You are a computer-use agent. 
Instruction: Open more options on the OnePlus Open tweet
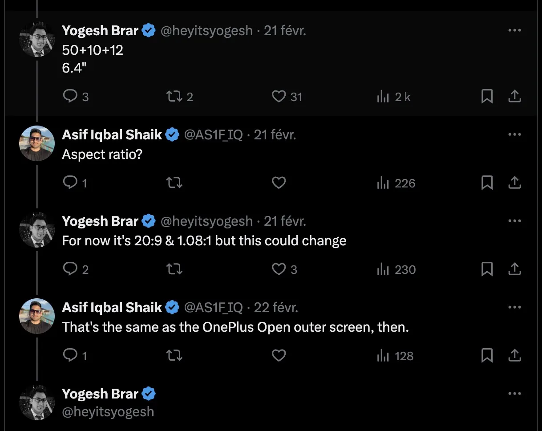point(514,307)
